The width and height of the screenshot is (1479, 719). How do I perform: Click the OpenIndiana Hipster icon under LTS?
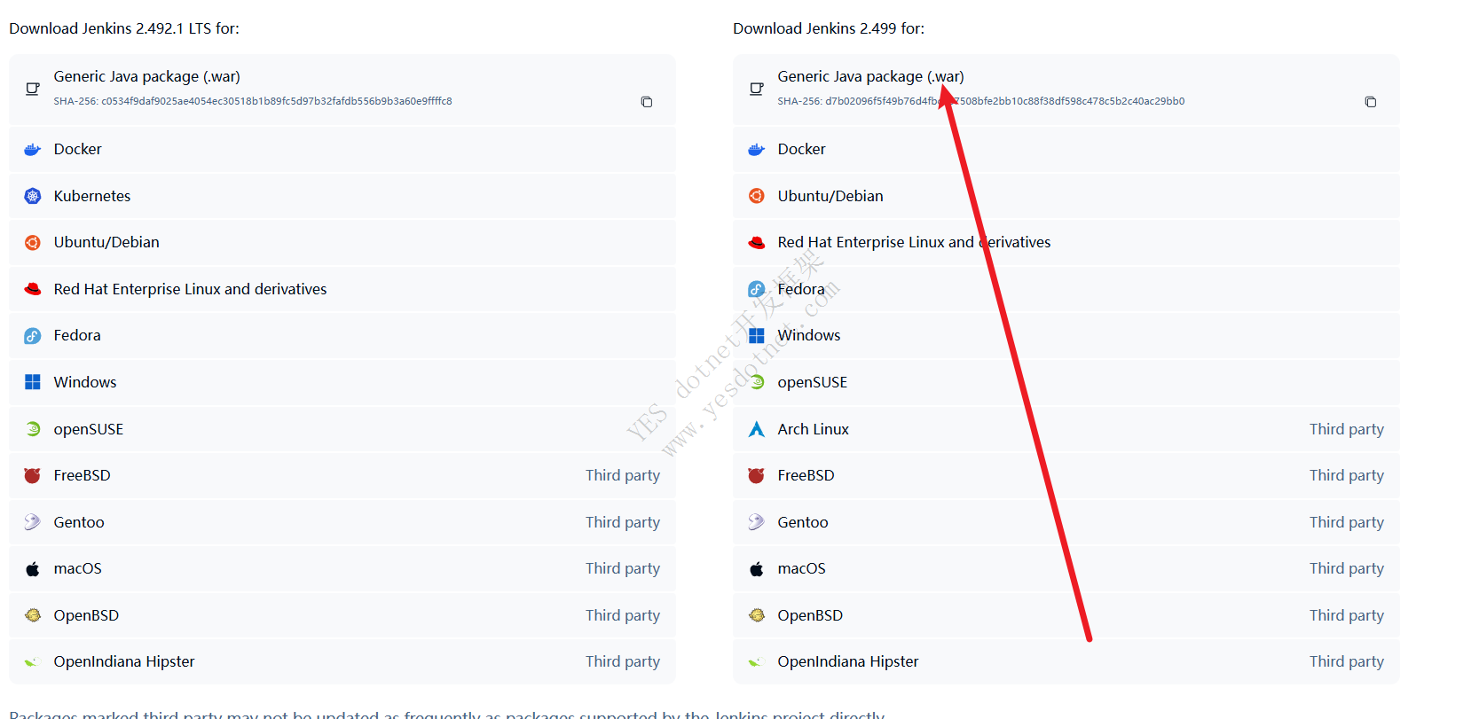[x=33, y=662]
